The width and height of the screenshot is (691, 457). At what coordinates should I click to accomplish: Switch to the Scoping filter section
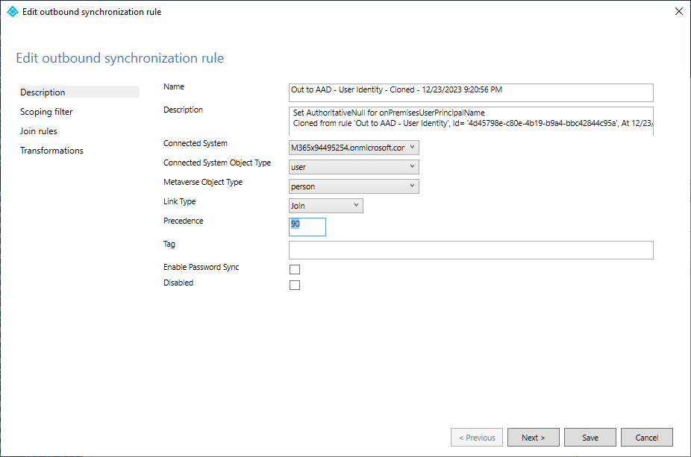click(45, 112)
